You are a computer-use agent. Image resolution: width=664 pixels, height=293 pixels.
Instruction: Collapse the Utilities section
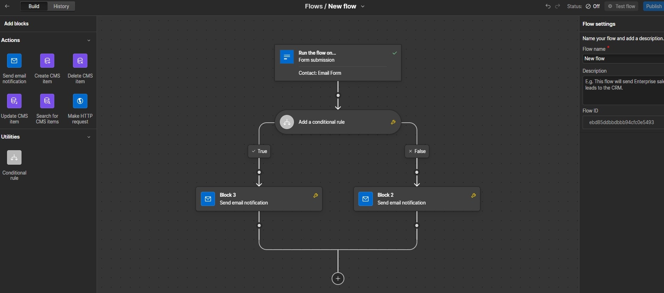(x=89, y=137)
